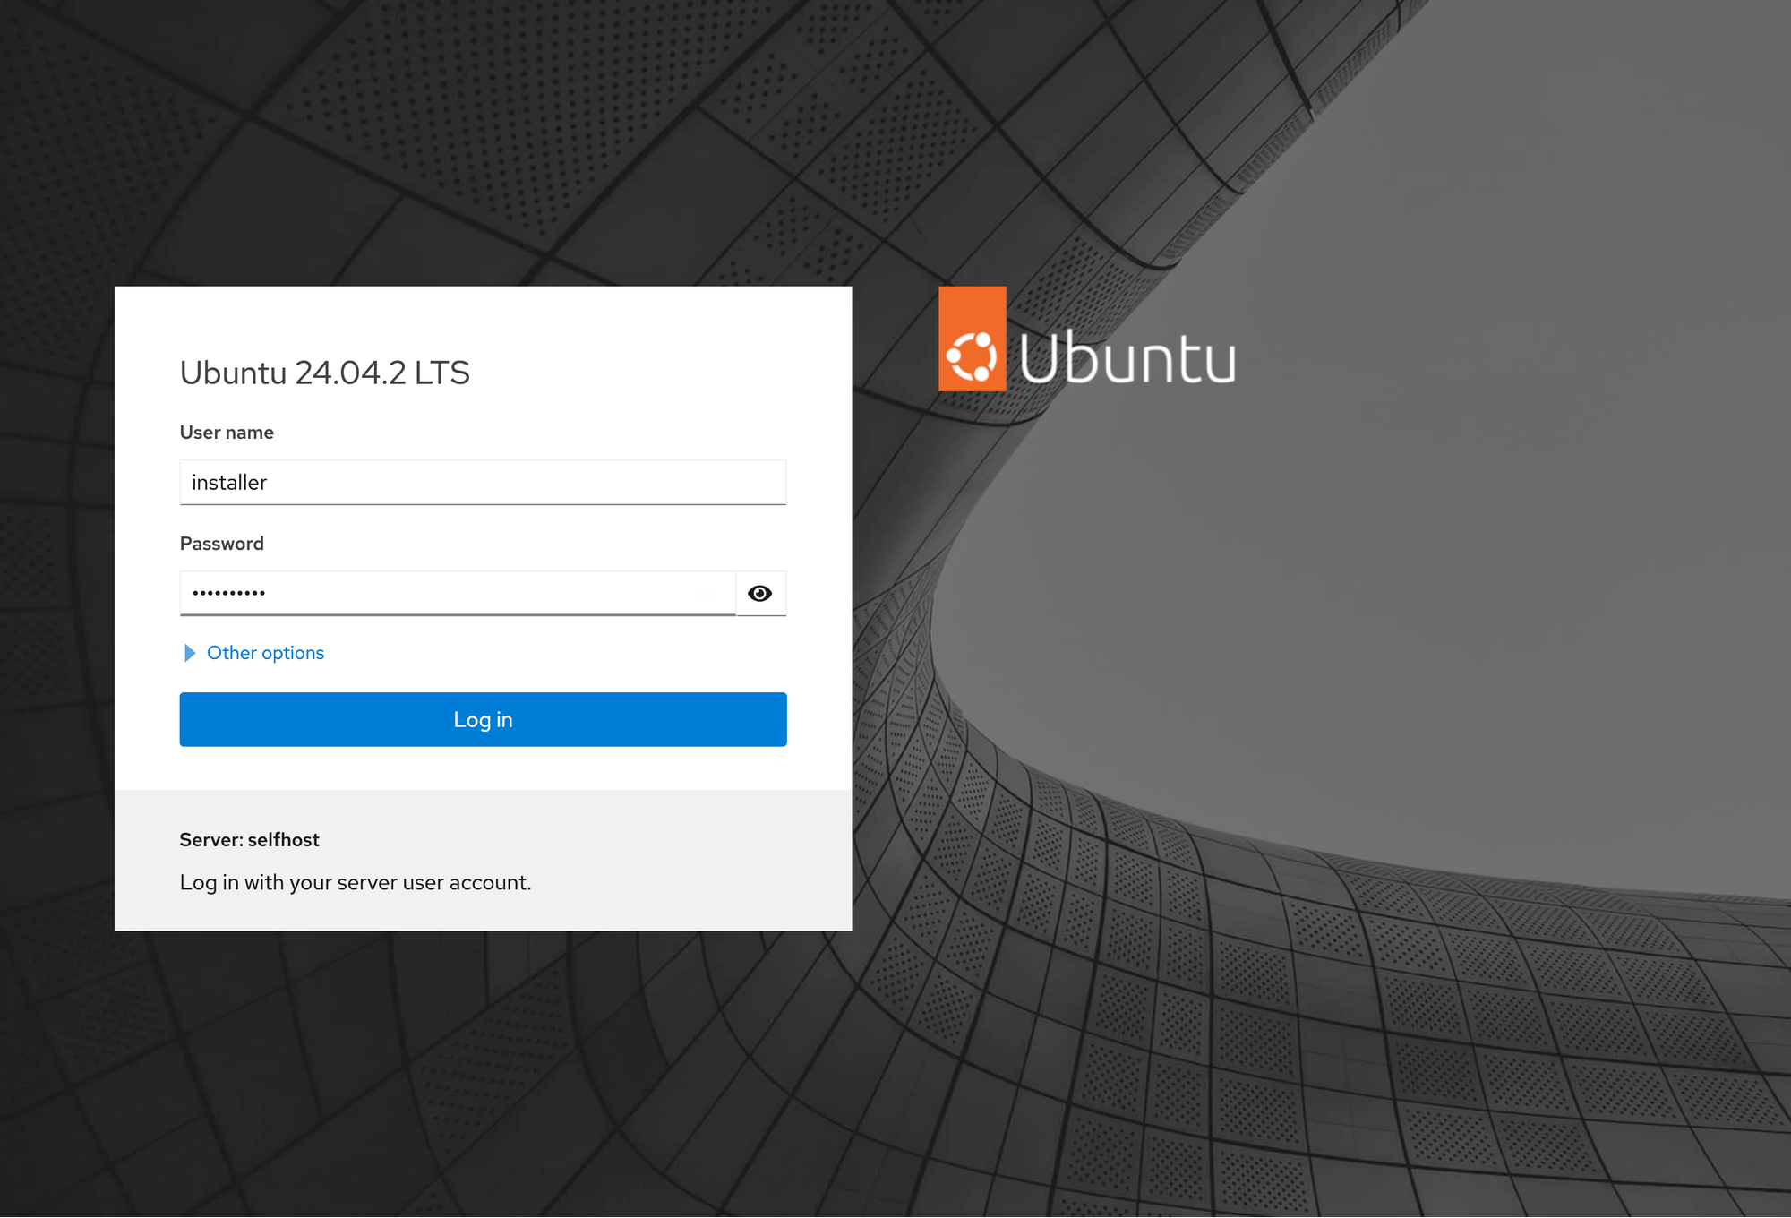
Task: Click the User name input field
Action: 483,483
